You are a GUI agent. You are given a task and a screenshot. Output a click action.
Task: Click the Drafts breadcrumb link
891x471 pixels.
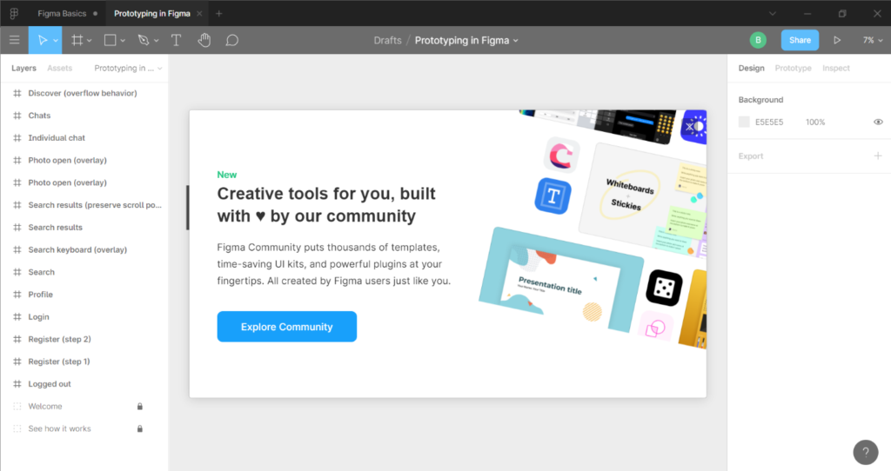pyautogui.click(x=387, y=40)
